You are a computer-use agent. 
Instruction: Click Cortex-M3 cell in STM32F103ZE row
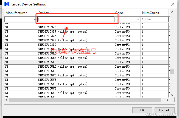127,27
